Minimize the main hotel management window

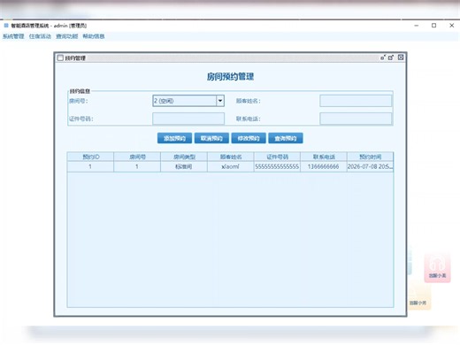(417, 26)
